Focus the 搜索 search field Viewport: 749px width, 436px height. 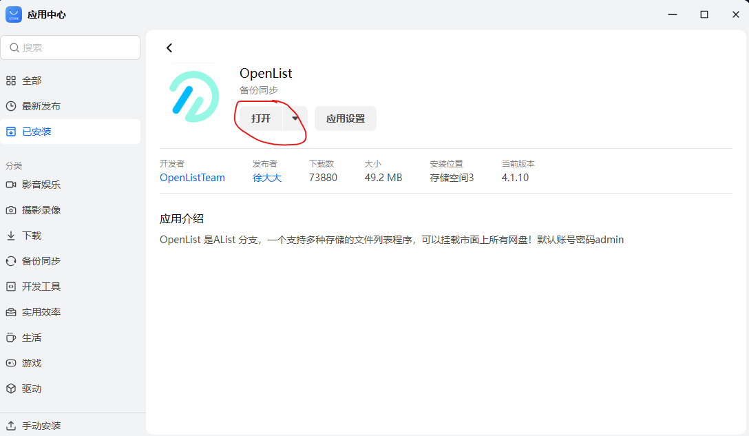click(70, 48)
